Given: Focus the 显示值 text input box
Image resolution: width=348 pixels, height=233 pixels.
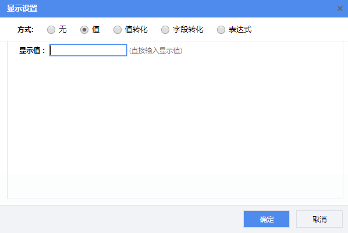Looking at the screenshot, I should pos(88,50).
